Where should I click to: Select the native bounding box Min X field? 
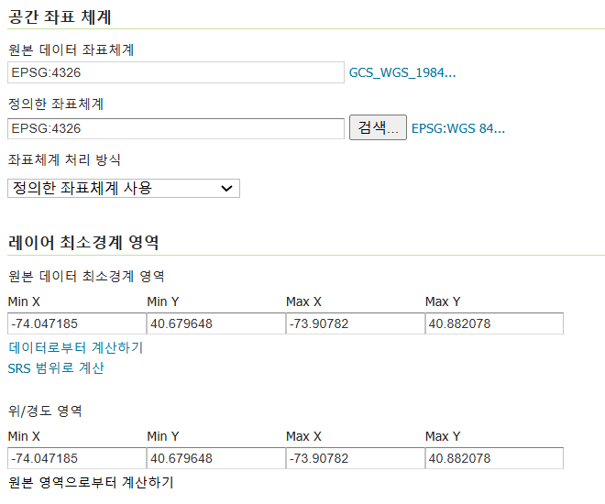(x=77, y=323)
